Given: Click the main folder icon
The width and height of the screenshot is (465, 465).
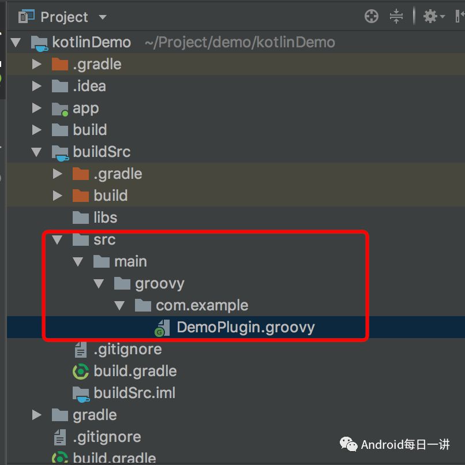Looking at the screenshot, I should coord(102,261).
